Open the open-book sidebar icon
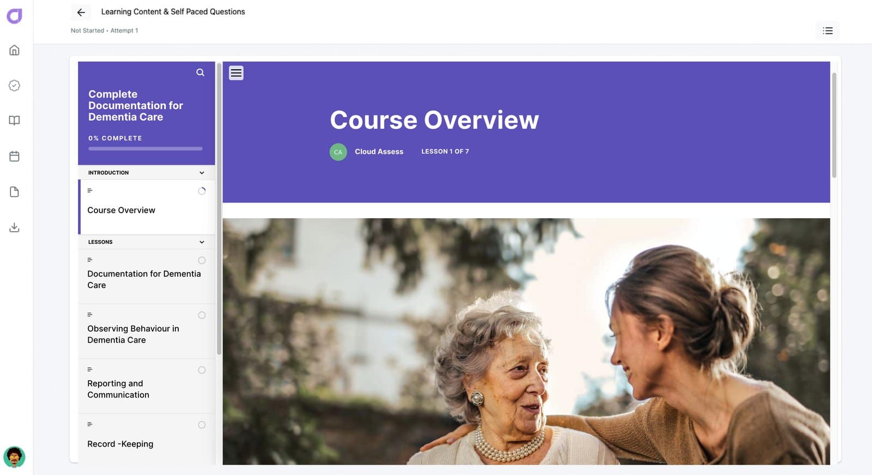 click(x=14, y=121)
